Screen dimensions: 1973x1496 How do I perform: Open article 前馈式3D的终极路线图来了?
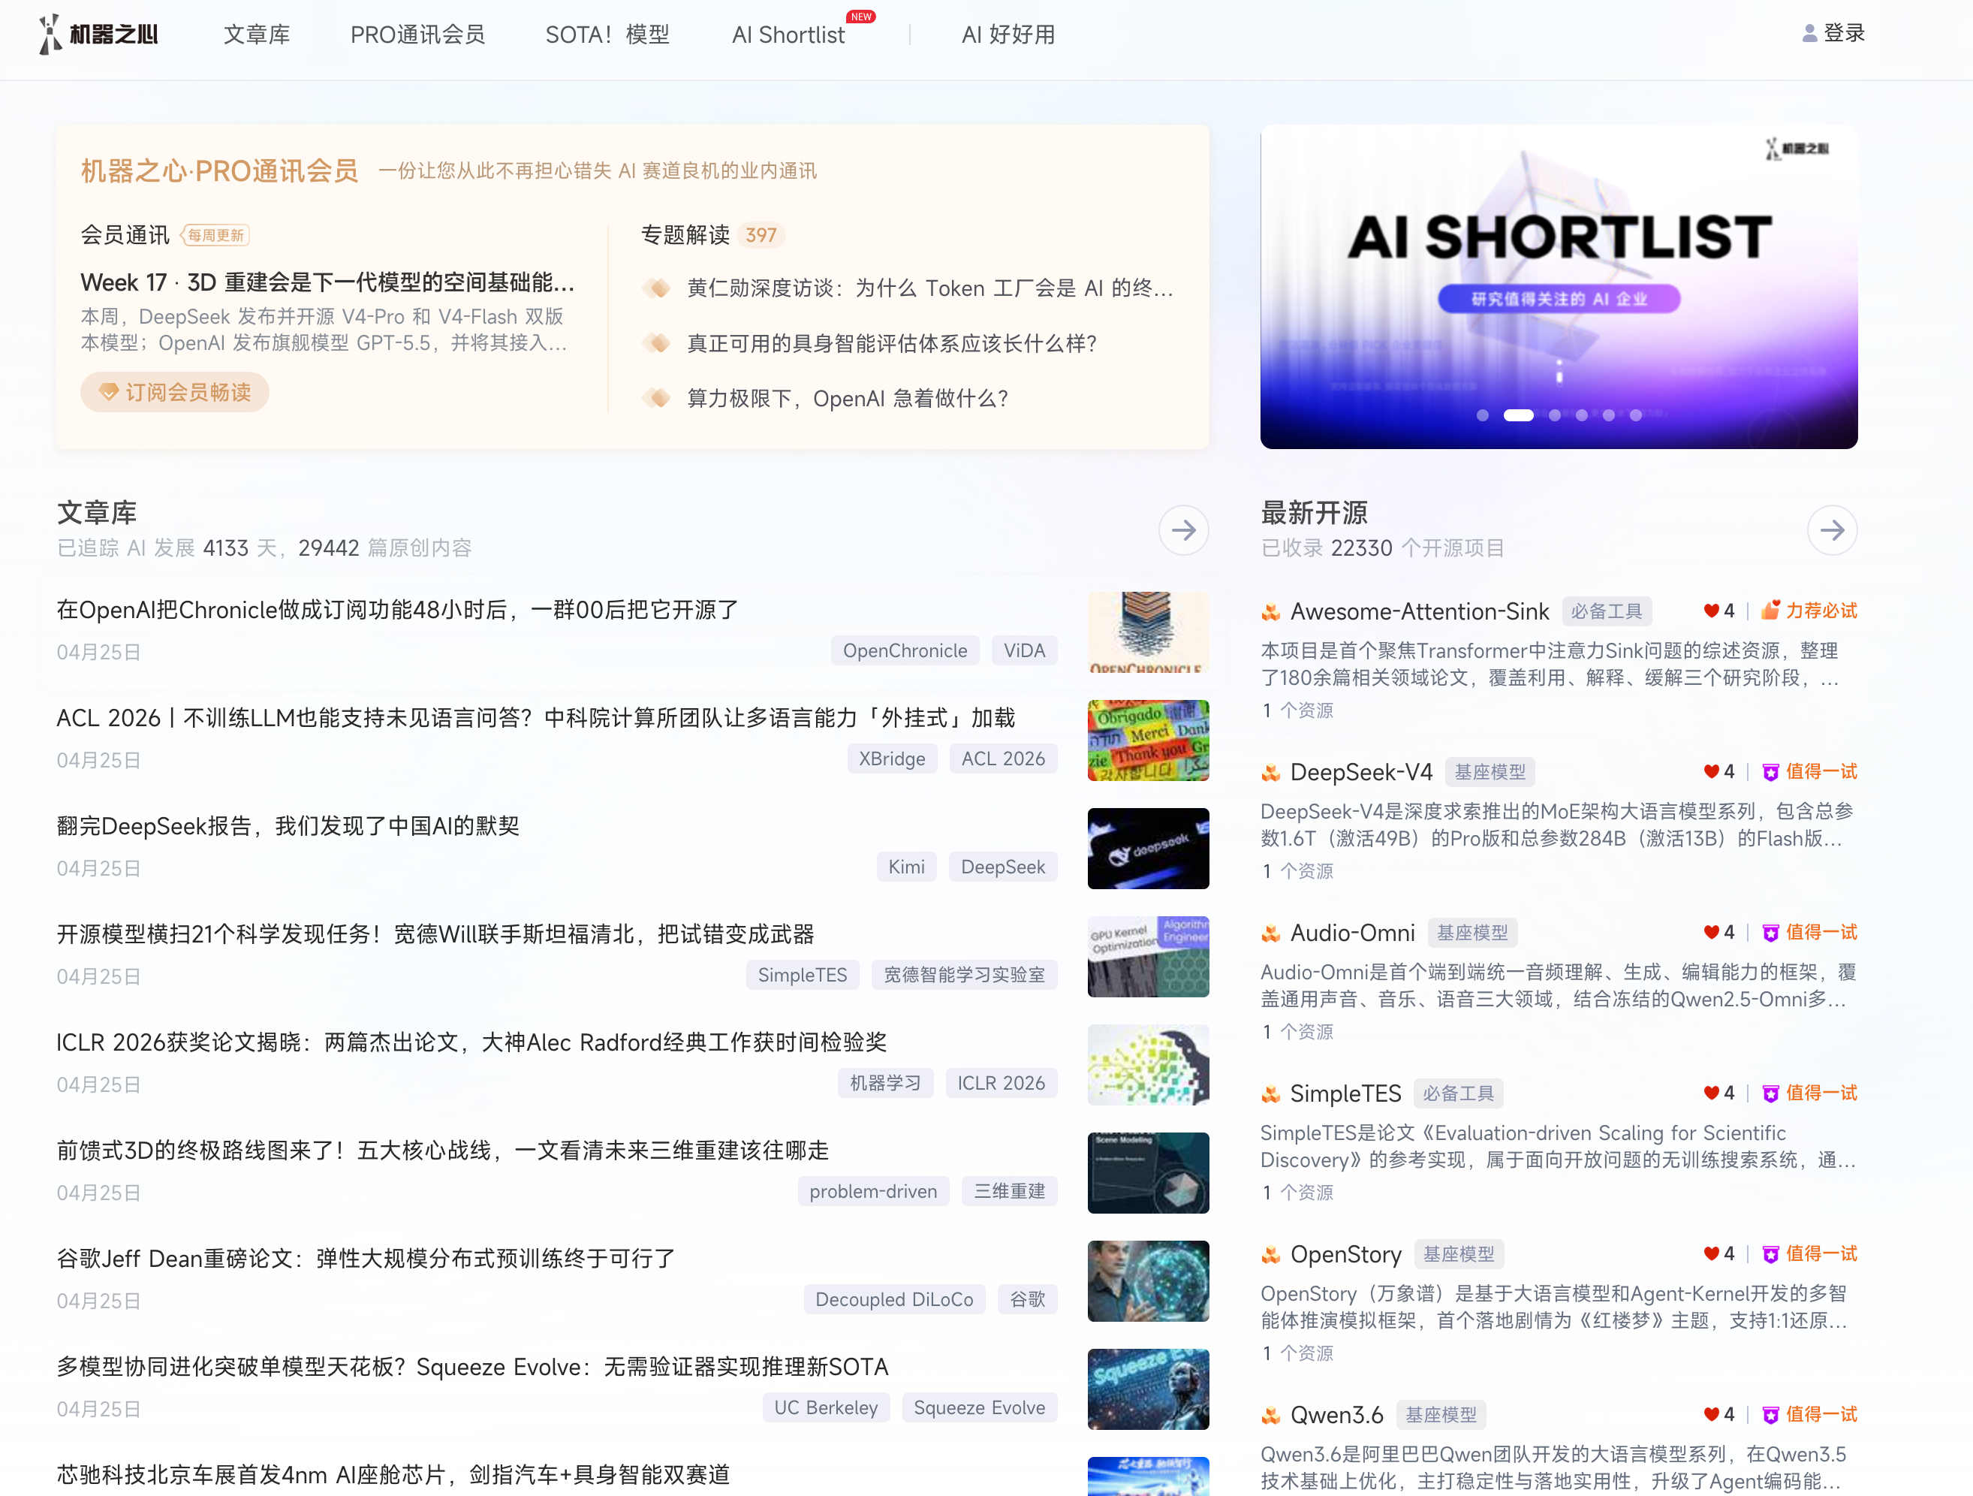[442, 1150]
